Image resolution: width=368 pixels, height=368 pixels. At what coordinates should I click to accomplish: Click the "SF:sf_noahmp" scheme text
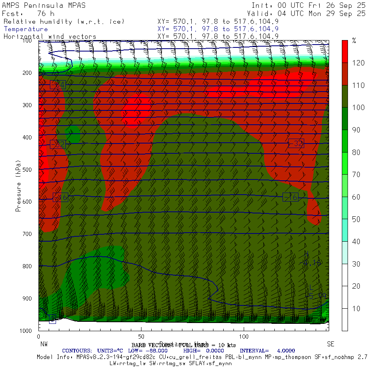tap(334, 357)
